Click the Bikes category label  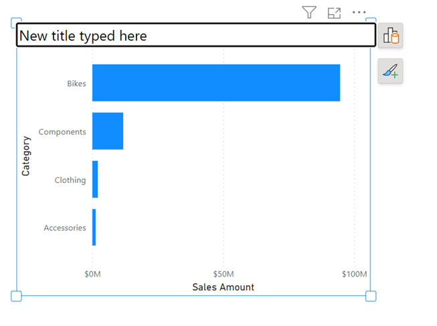pos(76,84)
